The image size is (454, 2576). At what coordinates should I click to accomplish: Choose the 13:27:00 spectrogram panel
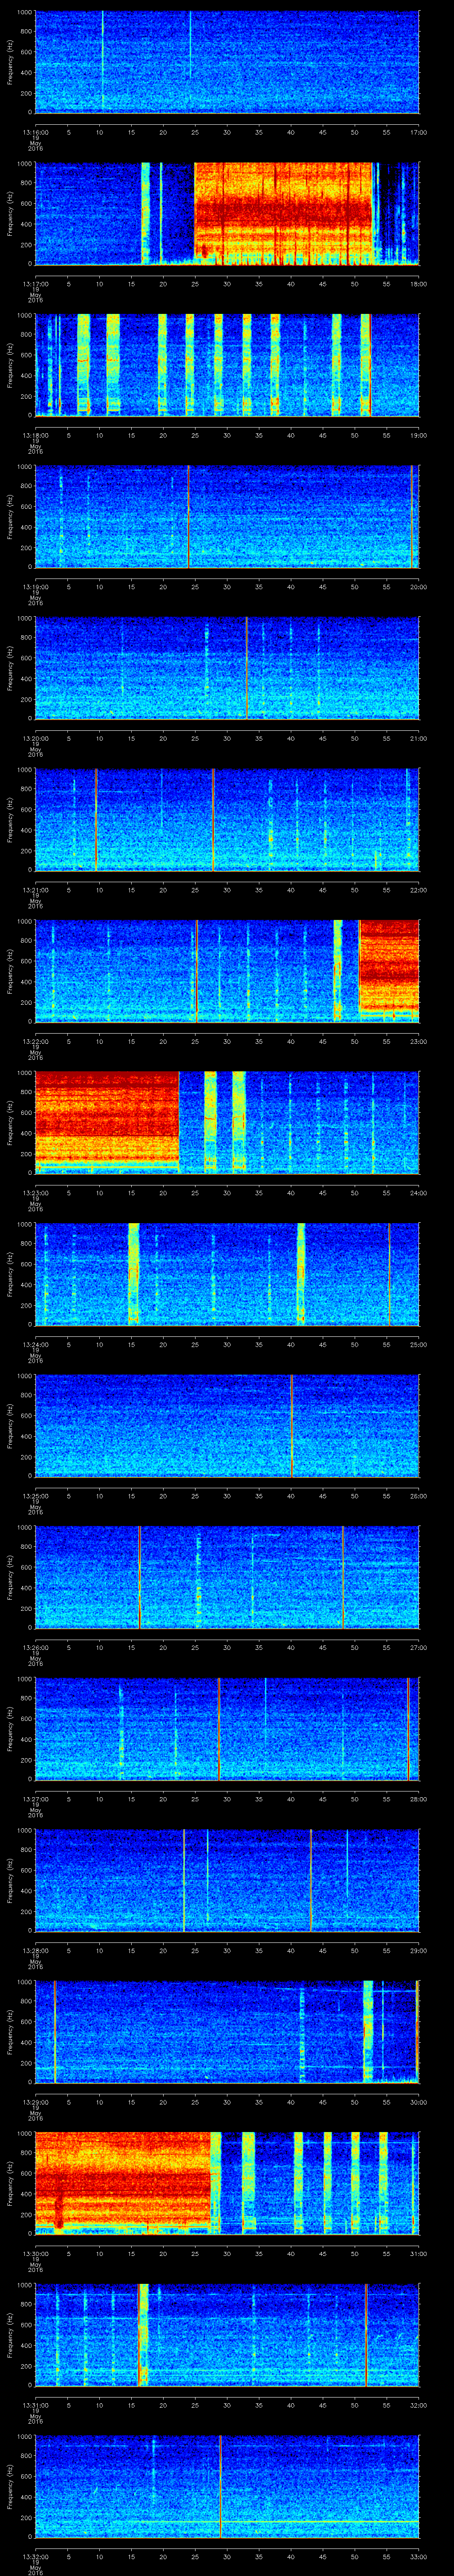point(227,1728)
